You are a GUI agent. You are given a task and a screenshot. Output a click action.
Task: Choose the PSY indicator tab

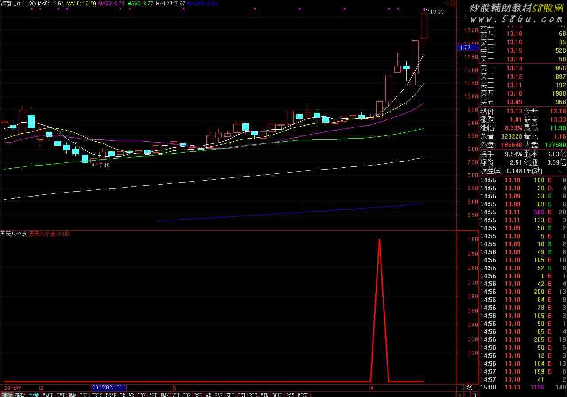click(x=290, y=394)
